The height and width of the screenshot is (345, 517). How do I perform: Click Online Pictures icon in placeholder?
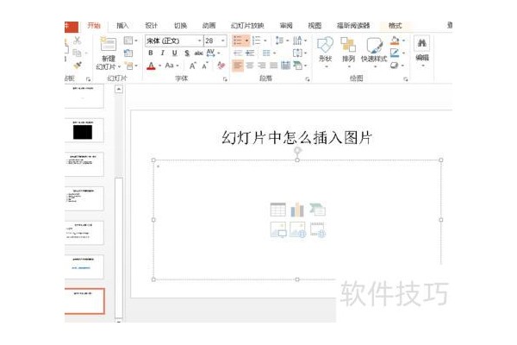298,229
